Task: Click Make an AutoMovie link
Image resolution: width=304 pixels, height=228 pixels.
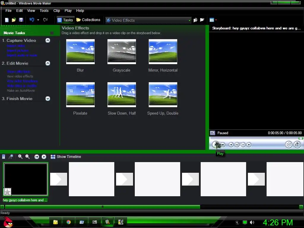Action: [x=21, y=91]
